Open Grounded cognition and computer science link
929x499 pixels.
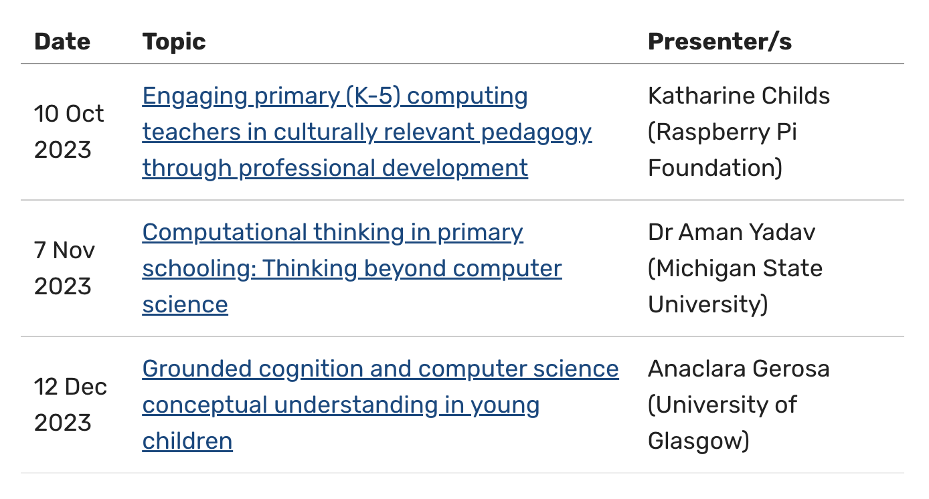(380, 369)
